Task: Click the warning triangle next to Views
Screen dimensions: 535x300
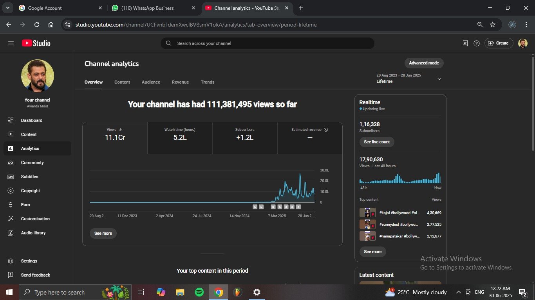Action: (121, 130)
